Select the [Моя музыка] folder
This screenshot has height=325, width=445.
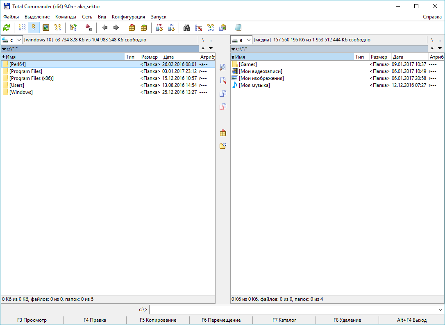click(337, 85)
